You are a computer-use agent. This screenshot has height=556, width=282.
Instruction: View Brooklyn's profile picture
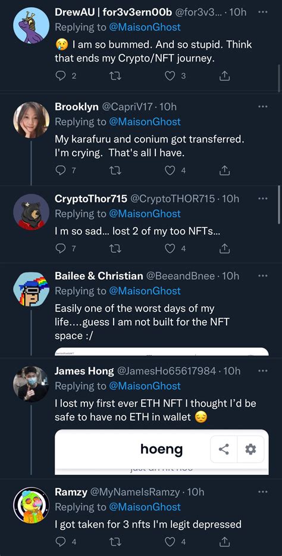point(31,119)
